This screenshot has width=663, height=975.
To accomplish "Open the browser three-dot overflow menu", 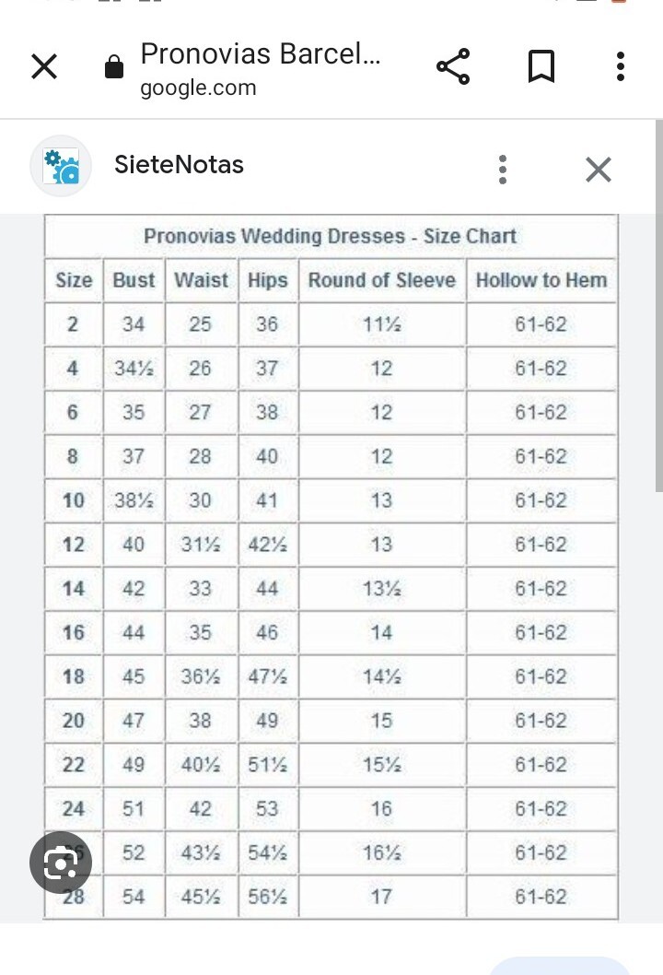I will [621, 66].
